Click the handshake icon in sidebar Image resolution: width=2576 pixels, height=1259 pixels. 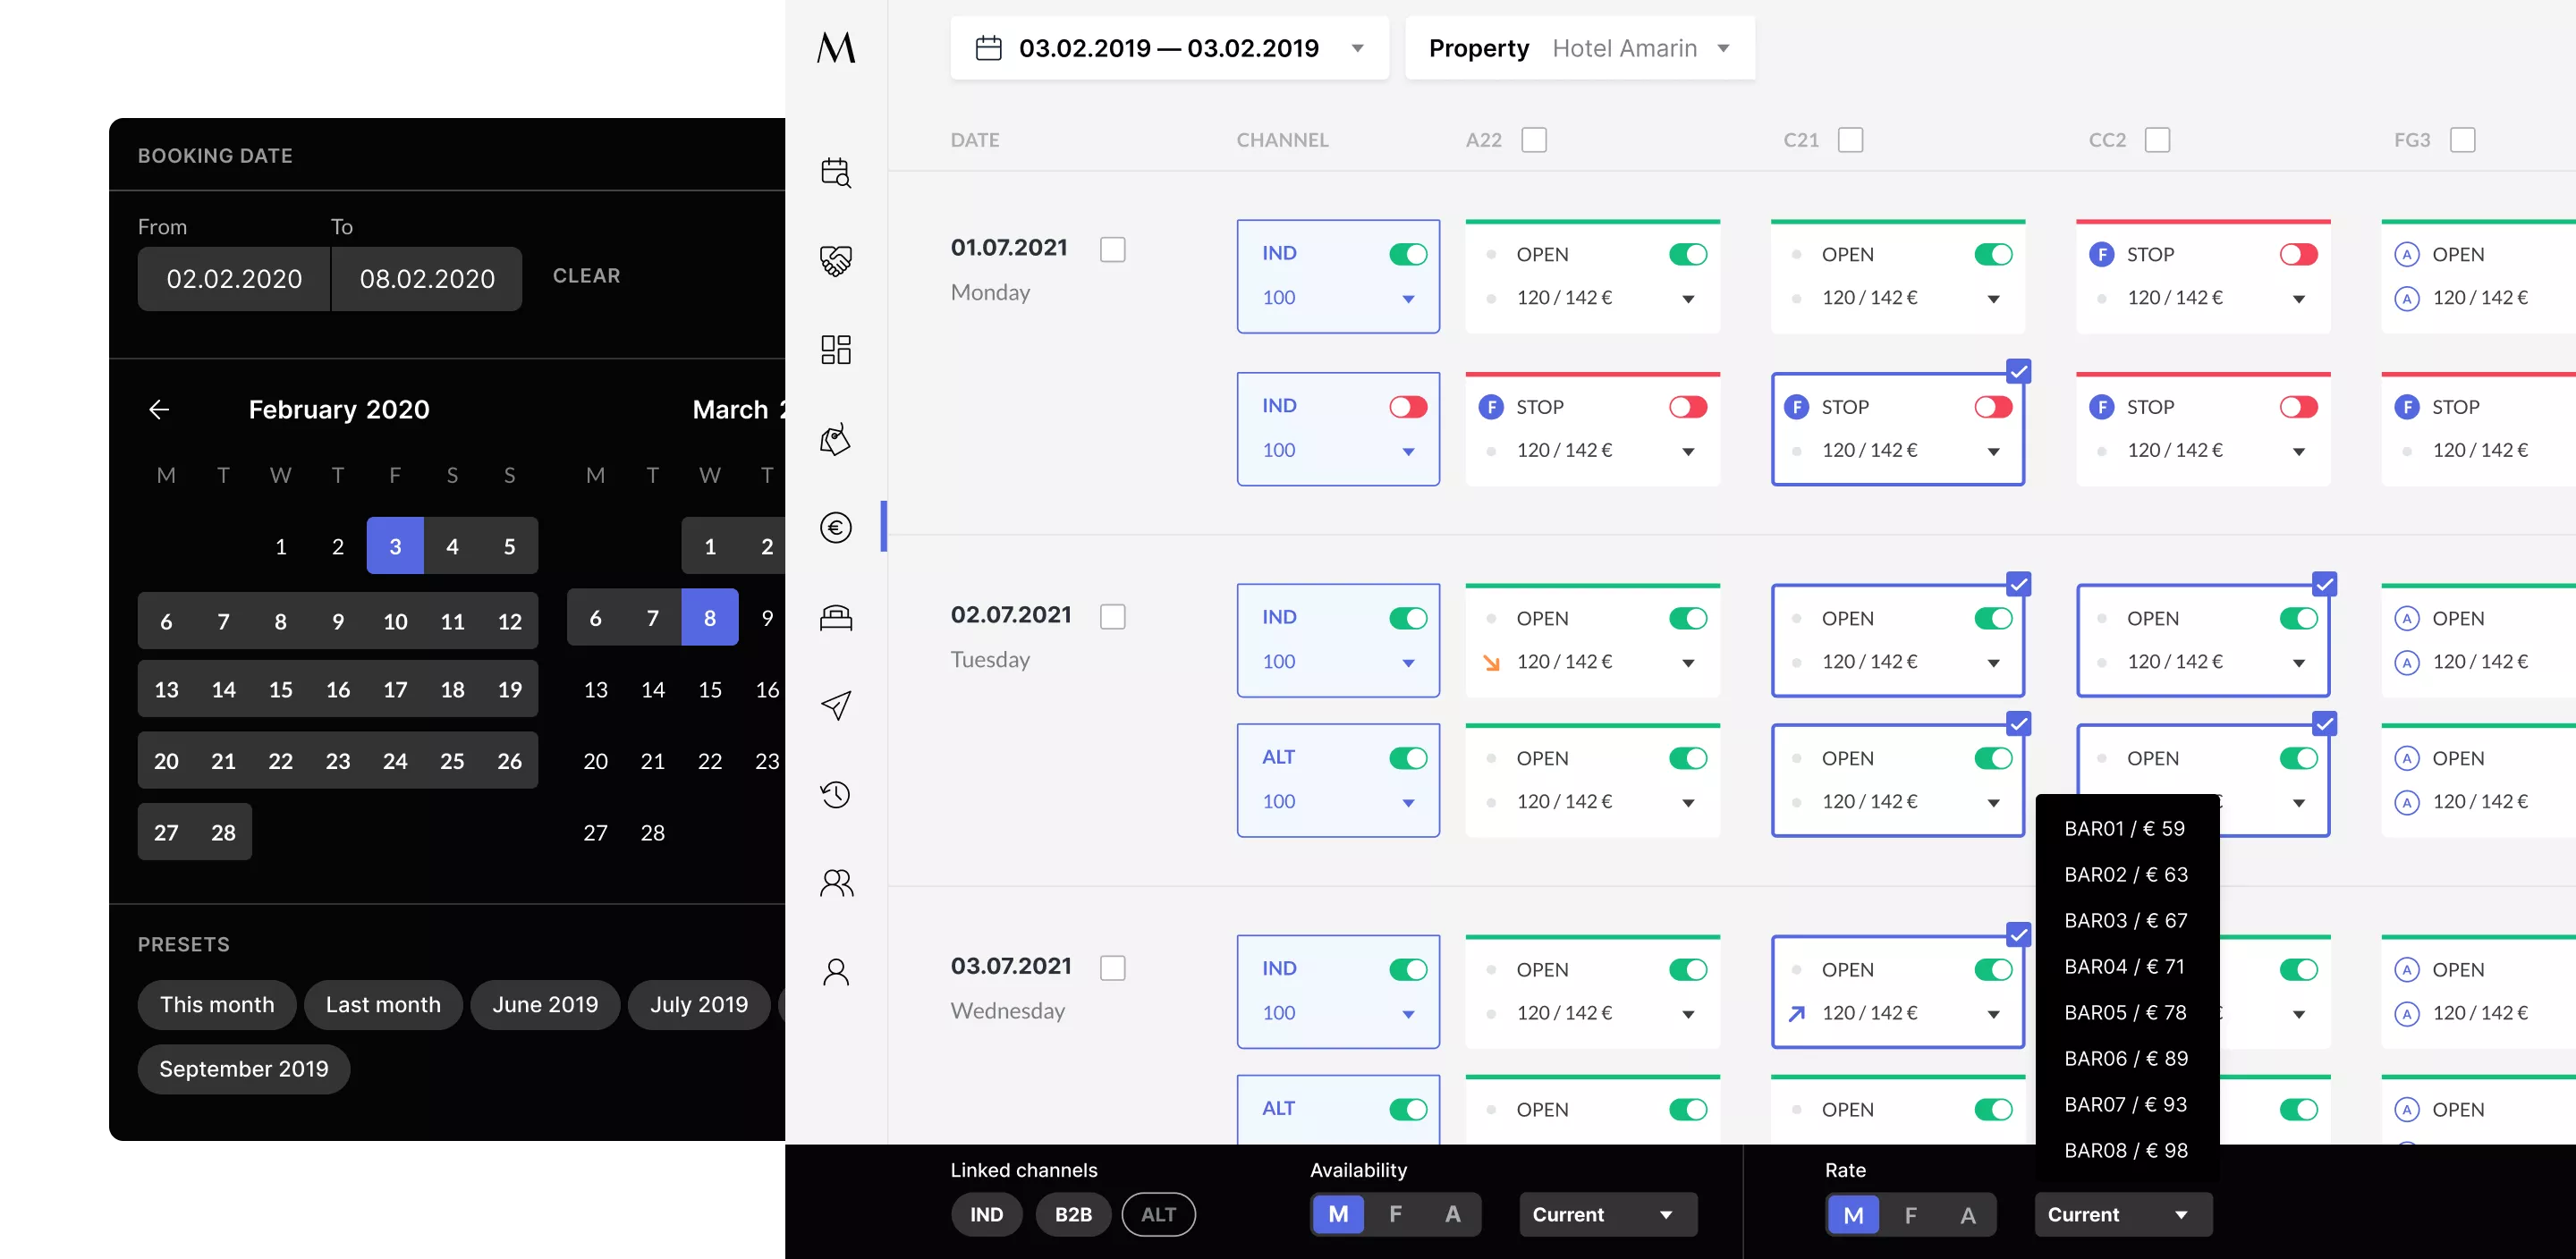click(x=835, y=260)
